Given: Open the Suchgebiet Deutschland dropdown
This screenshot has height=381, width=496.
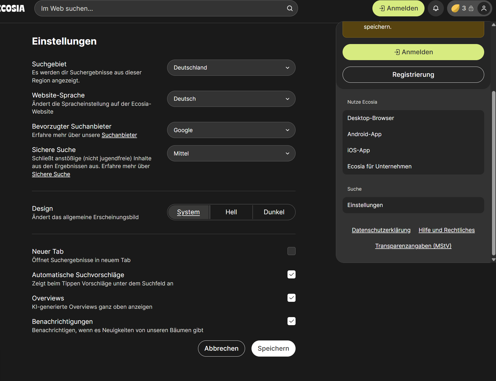Looking at the screenshot, I should pyautogui.click(x=231, y=68).
